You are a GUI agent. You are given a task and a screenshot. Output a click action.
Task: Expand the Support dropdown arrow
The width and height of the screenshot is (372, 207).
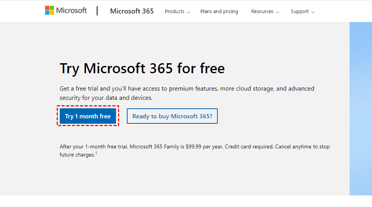point(313,12)
